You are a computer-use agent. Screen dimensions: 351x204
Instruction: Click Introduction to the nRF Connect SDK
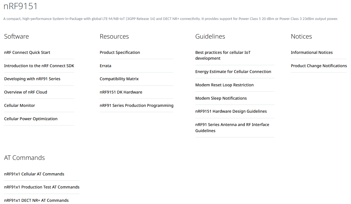[x=39, y=66]
